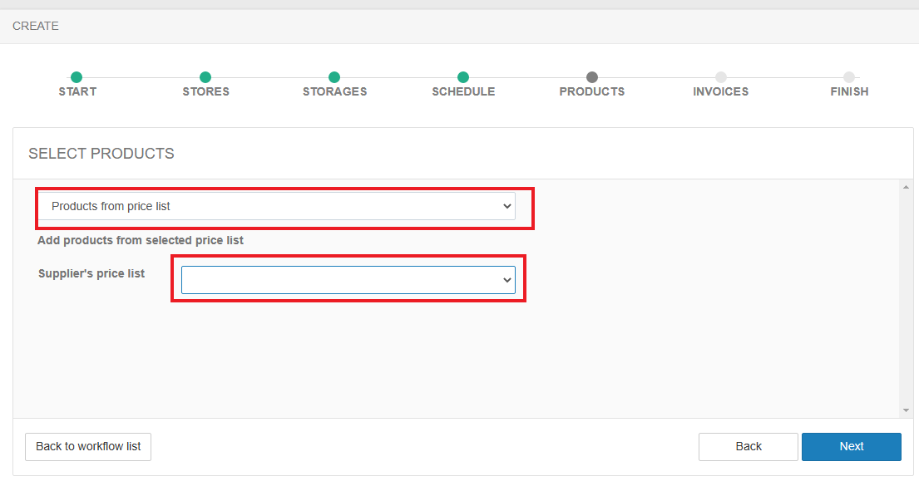Viewport: 919px width, 486px height.
Task: Click the Back button
Action: coord(749,446)
